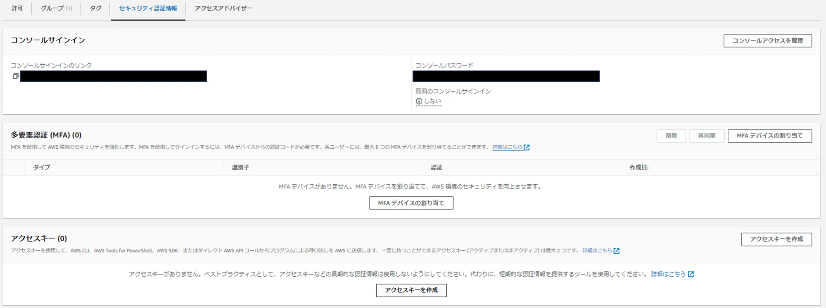The image size is (826, 308).
Task: Click the コンソールサインインのリンク label
Action: pos(51,66)
